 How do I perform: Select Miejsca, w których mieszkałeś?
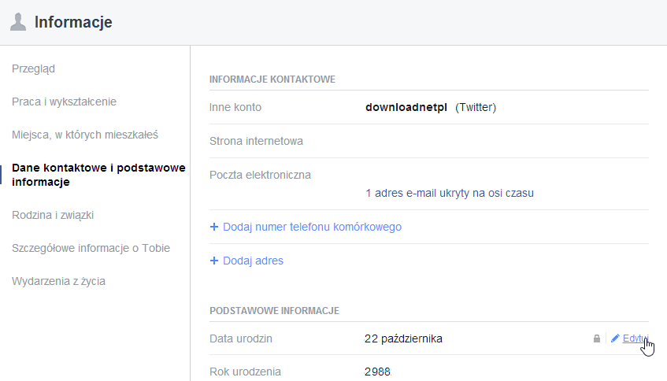(x=84, y=135)
